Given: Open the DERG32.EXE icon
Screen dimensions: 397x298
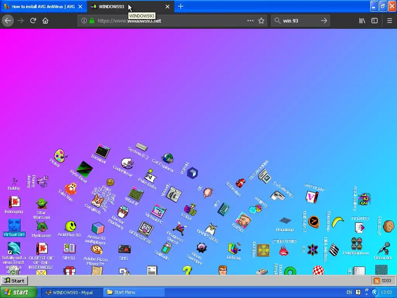Looking at the screenshot, I should pyautogui.click(x=146, y=229).
